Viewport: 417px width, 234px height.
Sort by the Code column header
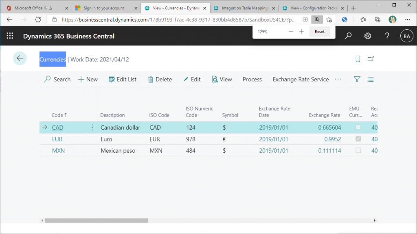tap(59, 115)
